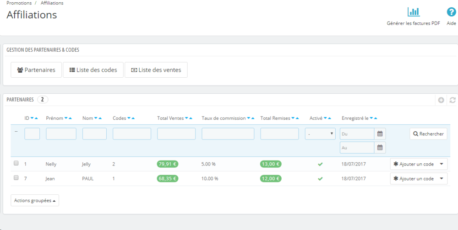Click the 79,91 € sales badge
Image resolution: width=458 pixels, height=230 pixels.
pyautogui.click(x=168, y=164)
